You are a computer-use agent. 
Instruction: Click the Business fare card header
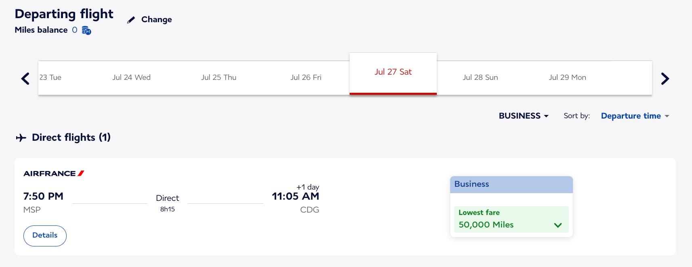point(511,184)
